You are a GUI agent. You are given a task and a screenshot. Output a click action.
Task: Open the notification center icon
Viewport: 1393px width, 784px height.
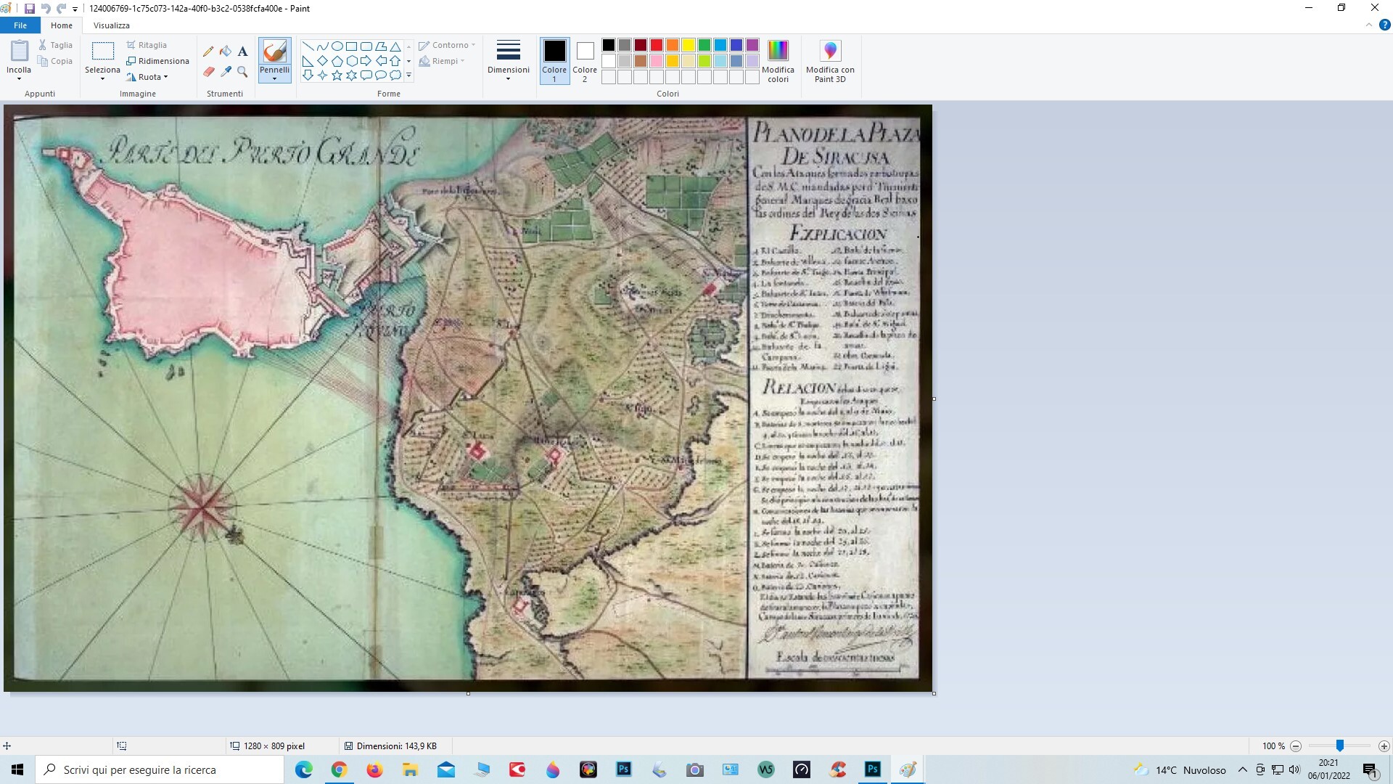coord(1370,770)
